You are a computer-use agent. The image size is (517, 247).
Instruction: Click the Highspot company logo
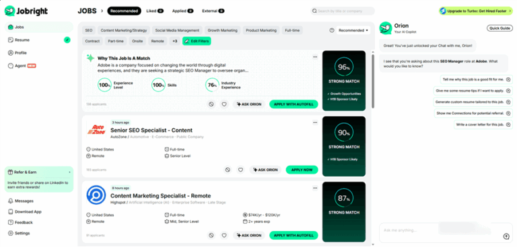click(x=96, y=195)
